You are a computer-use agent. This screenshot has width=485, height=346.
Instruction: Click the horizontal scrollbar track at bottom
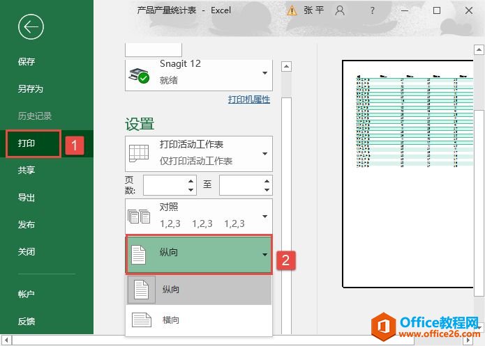(237, 340)
